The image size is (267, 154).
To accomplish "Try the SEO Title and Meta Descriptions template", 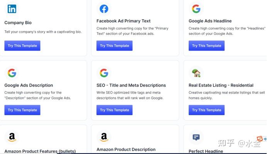I will point(115,110).
